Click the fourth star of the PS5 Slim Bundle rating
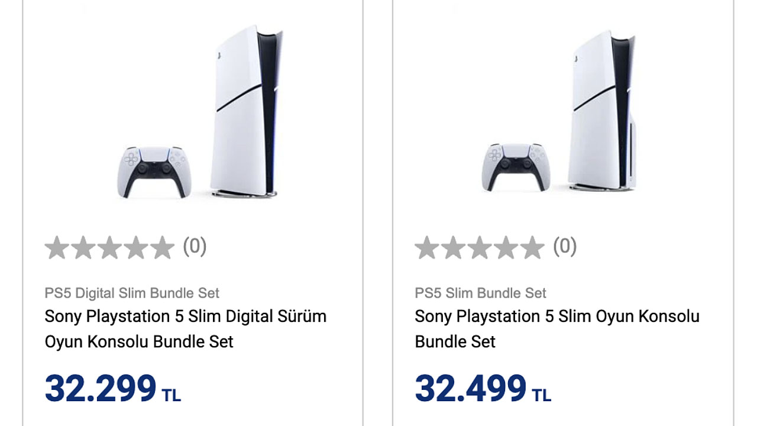The width and height of the screenshot is (757, 426). 506,248
